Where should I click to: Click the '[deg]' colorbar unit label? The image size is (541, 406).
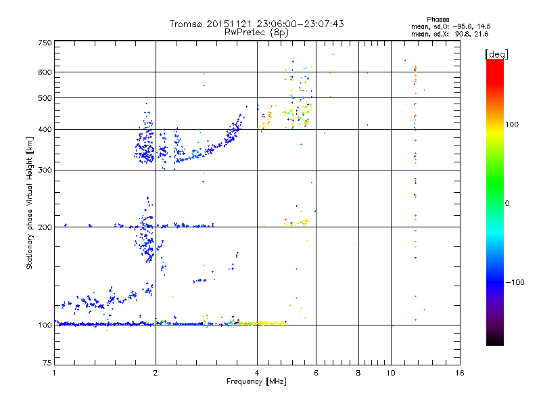[496, 54]
